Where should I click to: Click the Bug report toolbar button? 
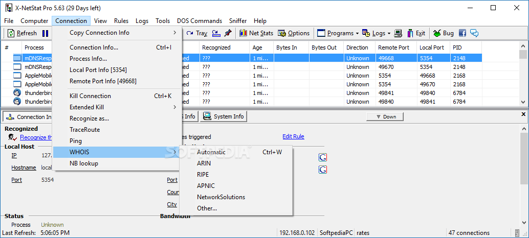[x=444, y=33]
